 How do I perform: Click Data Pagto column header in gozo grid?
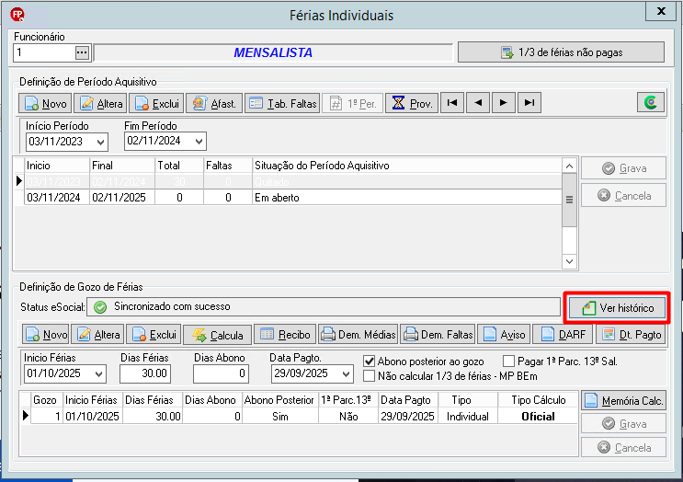406,400
